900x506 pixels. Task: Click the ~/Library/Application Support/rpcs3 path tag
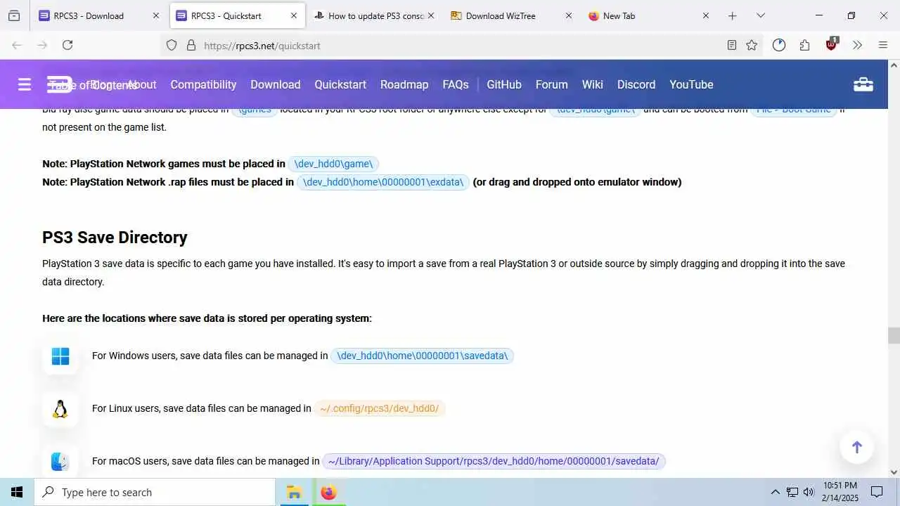coord(494,461)
